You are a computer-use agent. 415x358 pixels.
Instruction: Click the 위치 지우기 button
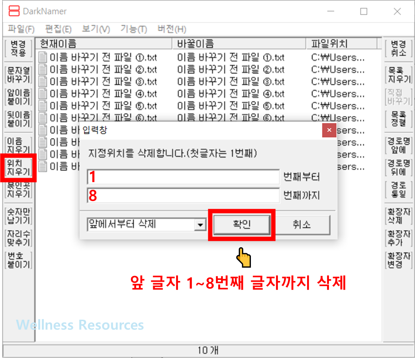tap(18, 168)
